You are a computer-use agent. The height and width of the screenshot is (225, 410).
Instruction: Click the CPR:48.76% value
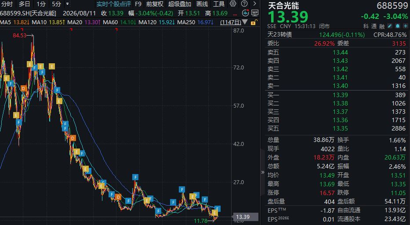point(390,35)
